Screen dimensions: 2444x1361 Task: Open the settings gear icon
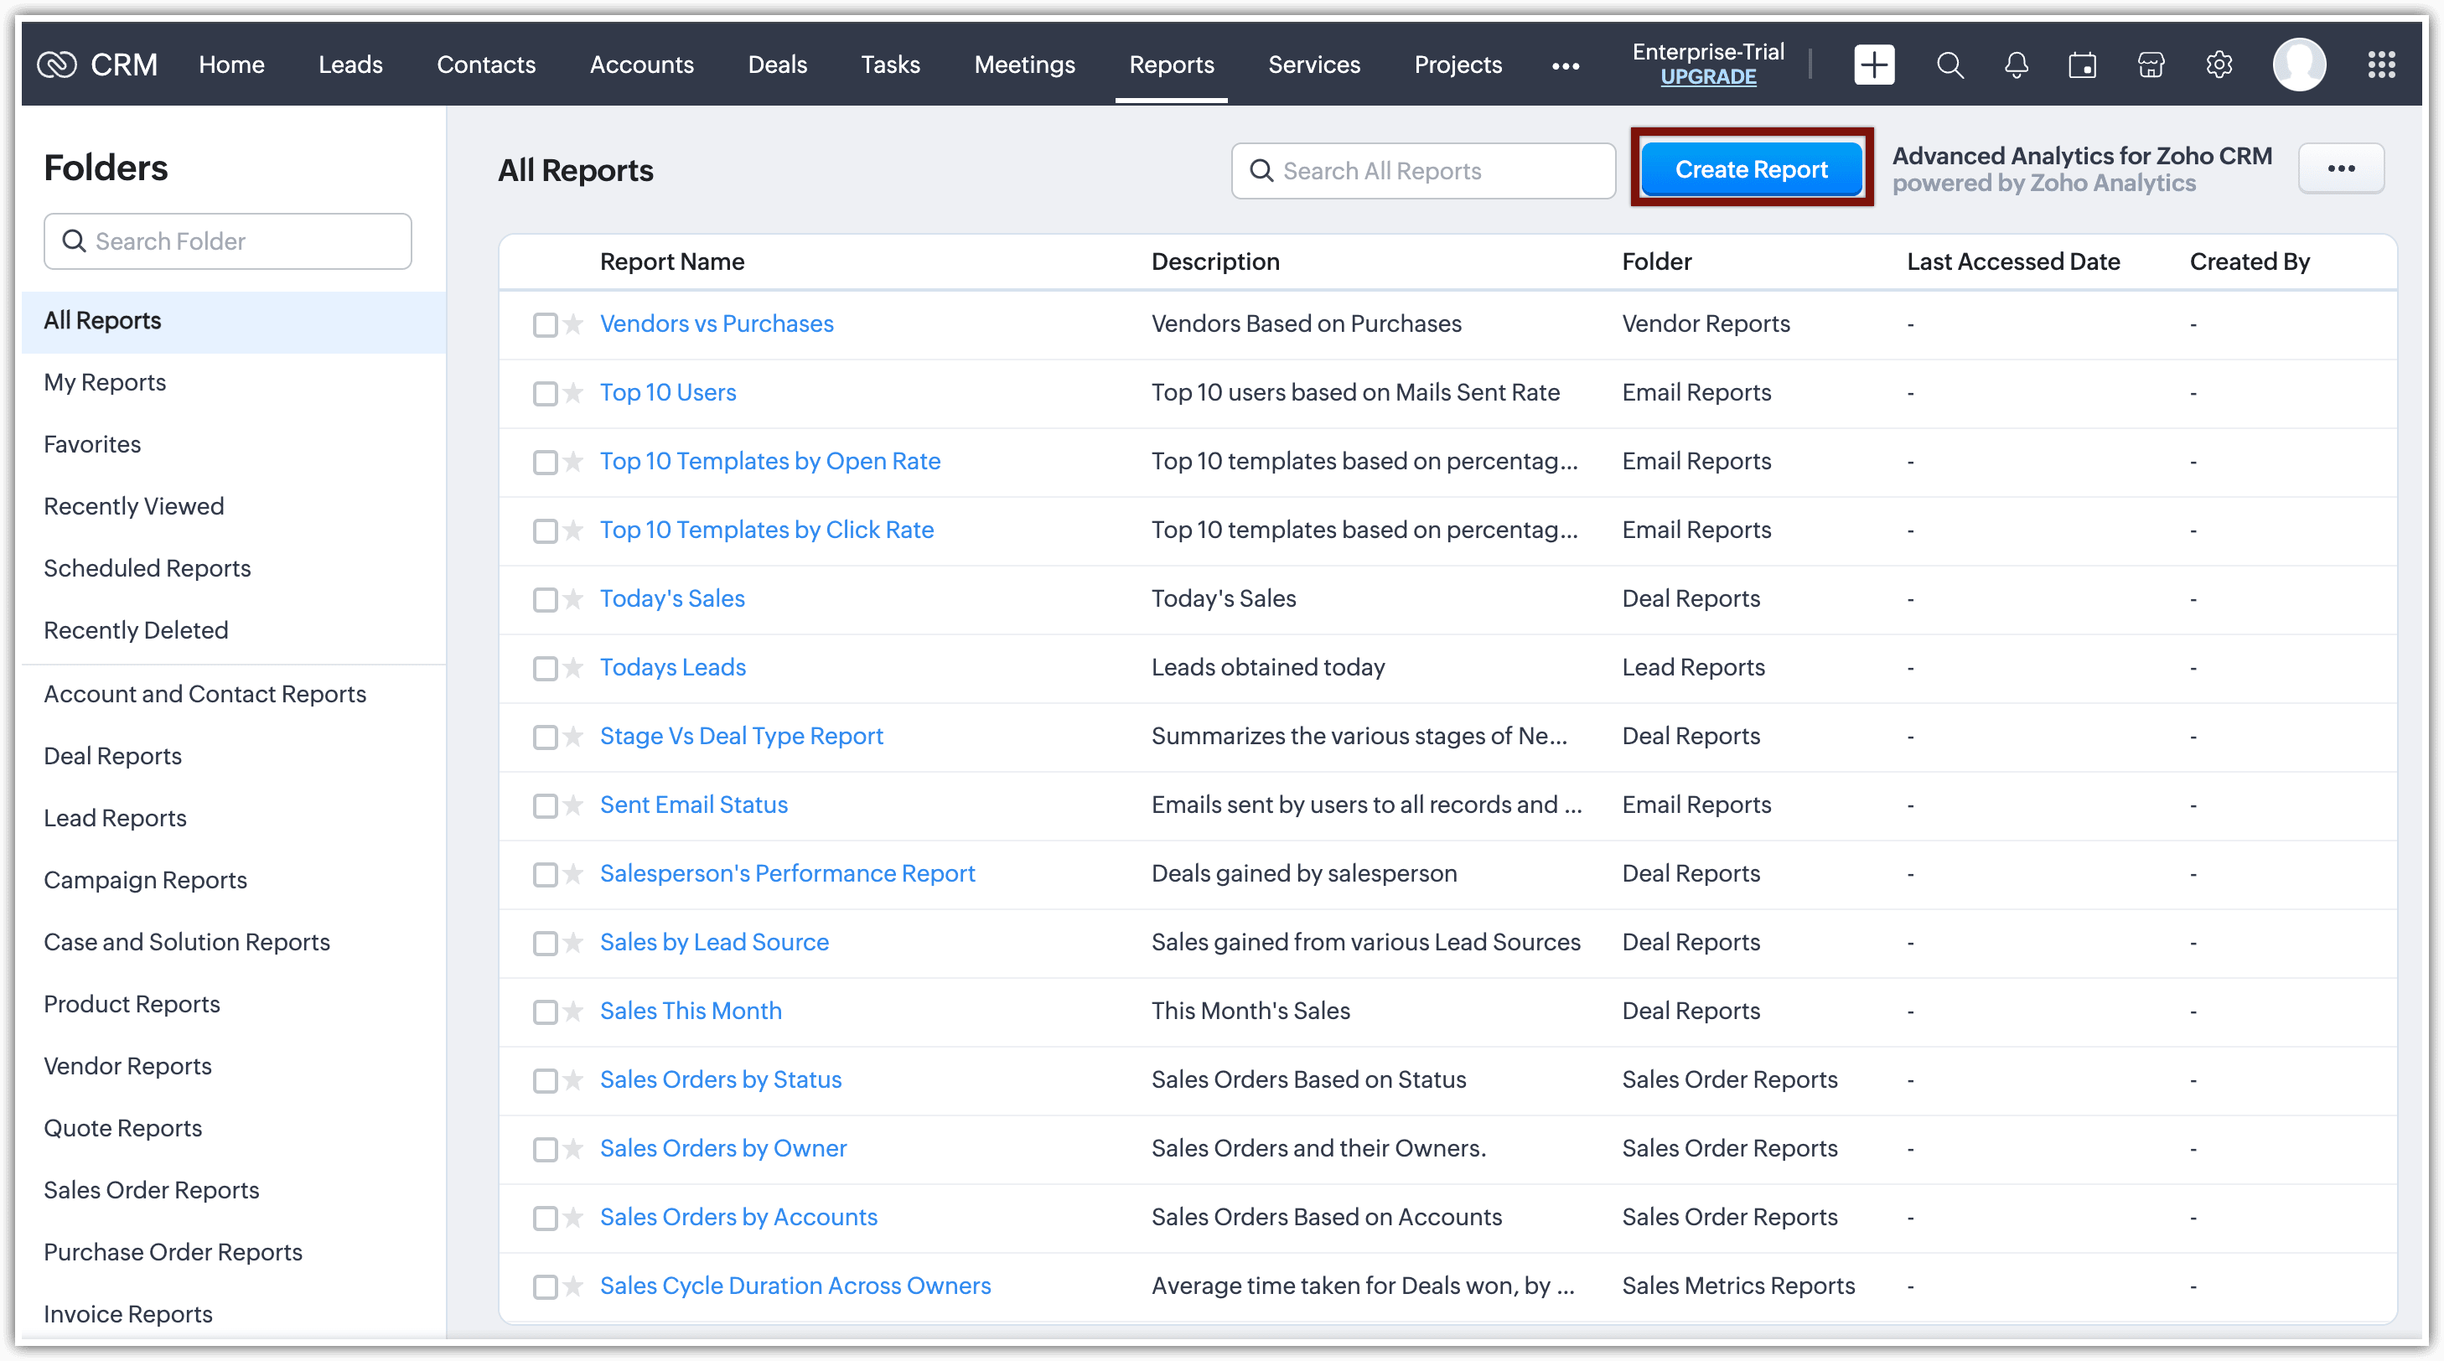pyautogui.click(x=2219, y=65)
